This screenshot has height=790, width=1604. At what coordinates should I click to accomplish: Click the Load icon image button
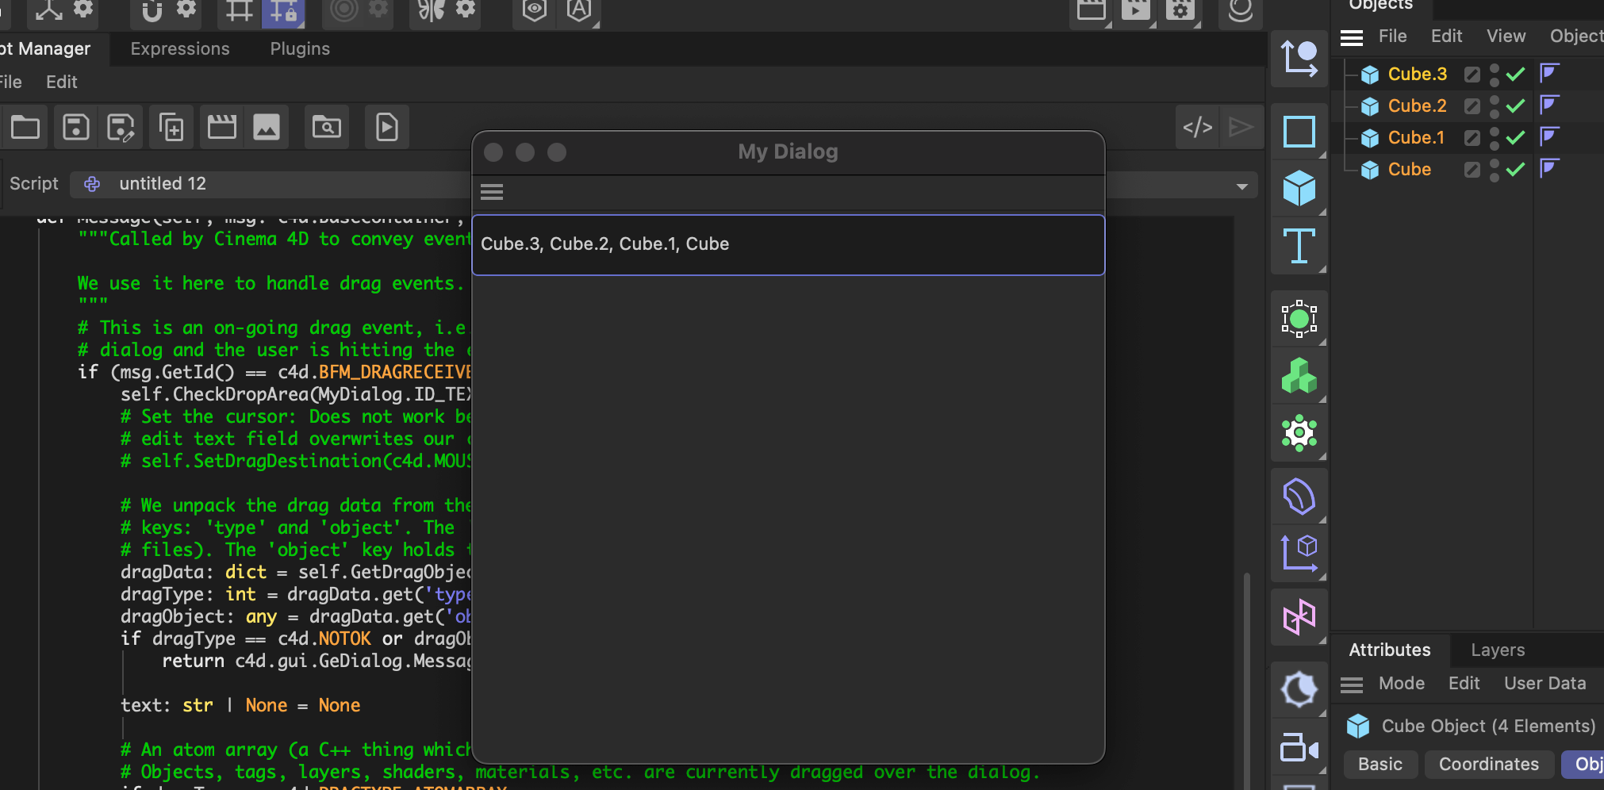pos(267,127)
